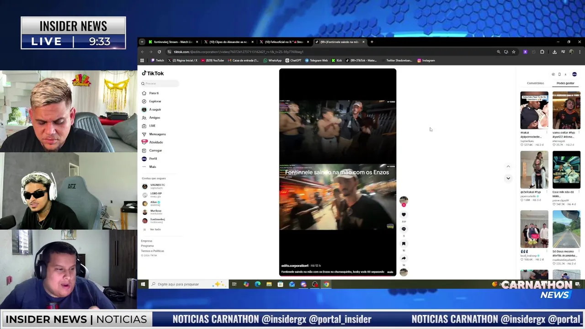Open Atividade notifications

coord(152,142)
